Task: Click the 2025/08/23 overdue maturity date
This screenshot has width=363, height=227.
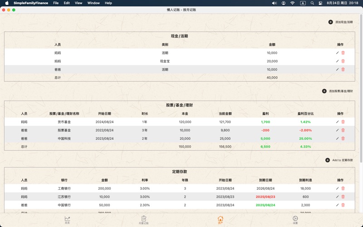Action: pos(265,197)
